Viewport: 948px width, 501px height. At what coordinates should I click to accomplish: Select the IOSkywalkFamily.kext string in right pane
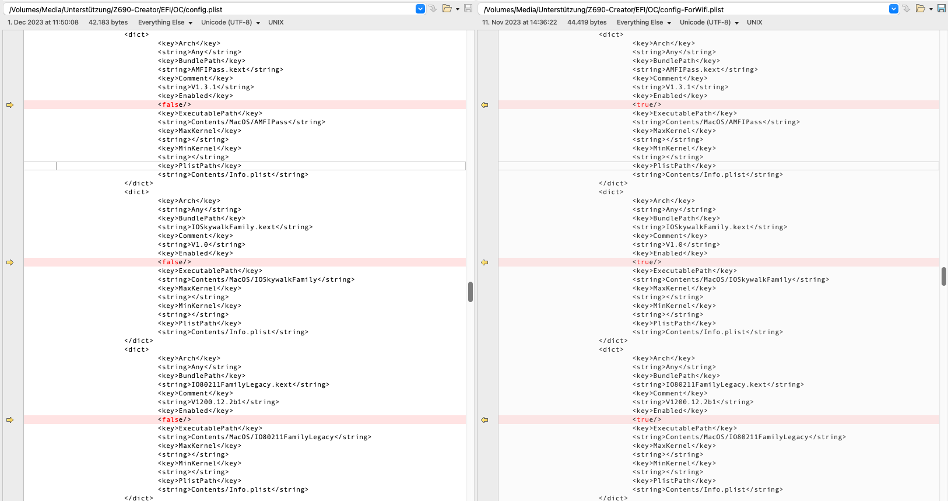coord(710,227)
